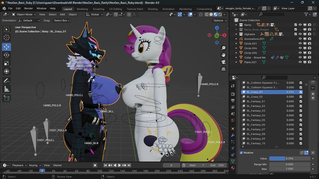Image resolution: width=319 pixels, height=179 pixels.
Task: Activate the Rotate tool
Action: pyautogui.click(x=6, y=55)
